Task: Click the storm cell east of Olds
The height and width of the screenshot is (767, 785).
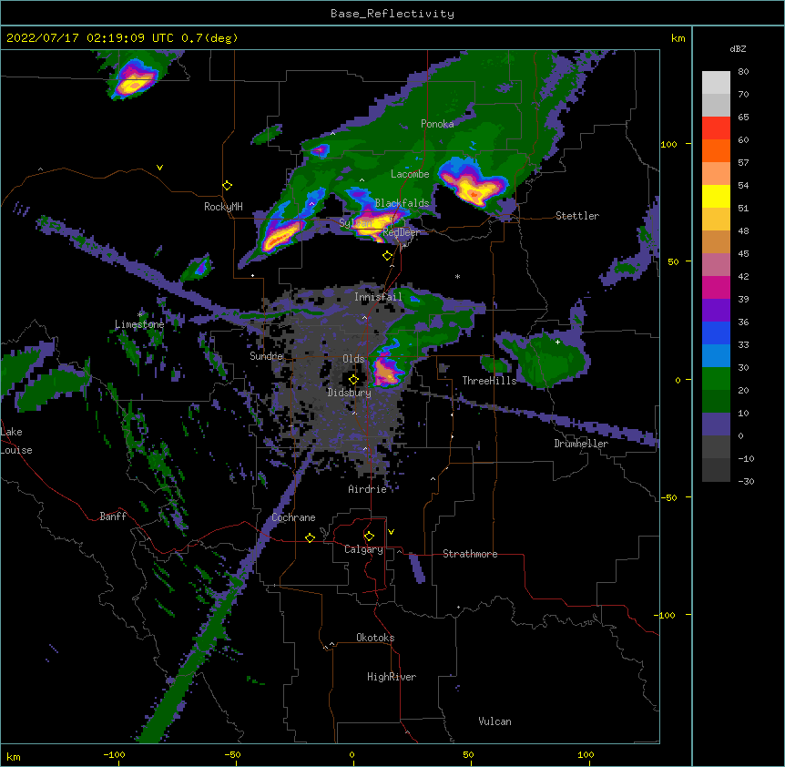Action: point(386,369)
